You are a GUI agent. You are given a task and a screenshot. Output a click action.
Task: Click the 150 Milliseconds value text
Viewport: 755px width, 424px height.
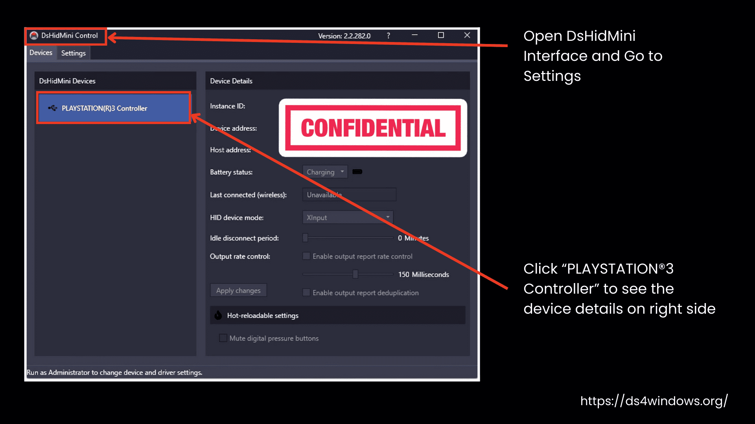click(424, 274)
